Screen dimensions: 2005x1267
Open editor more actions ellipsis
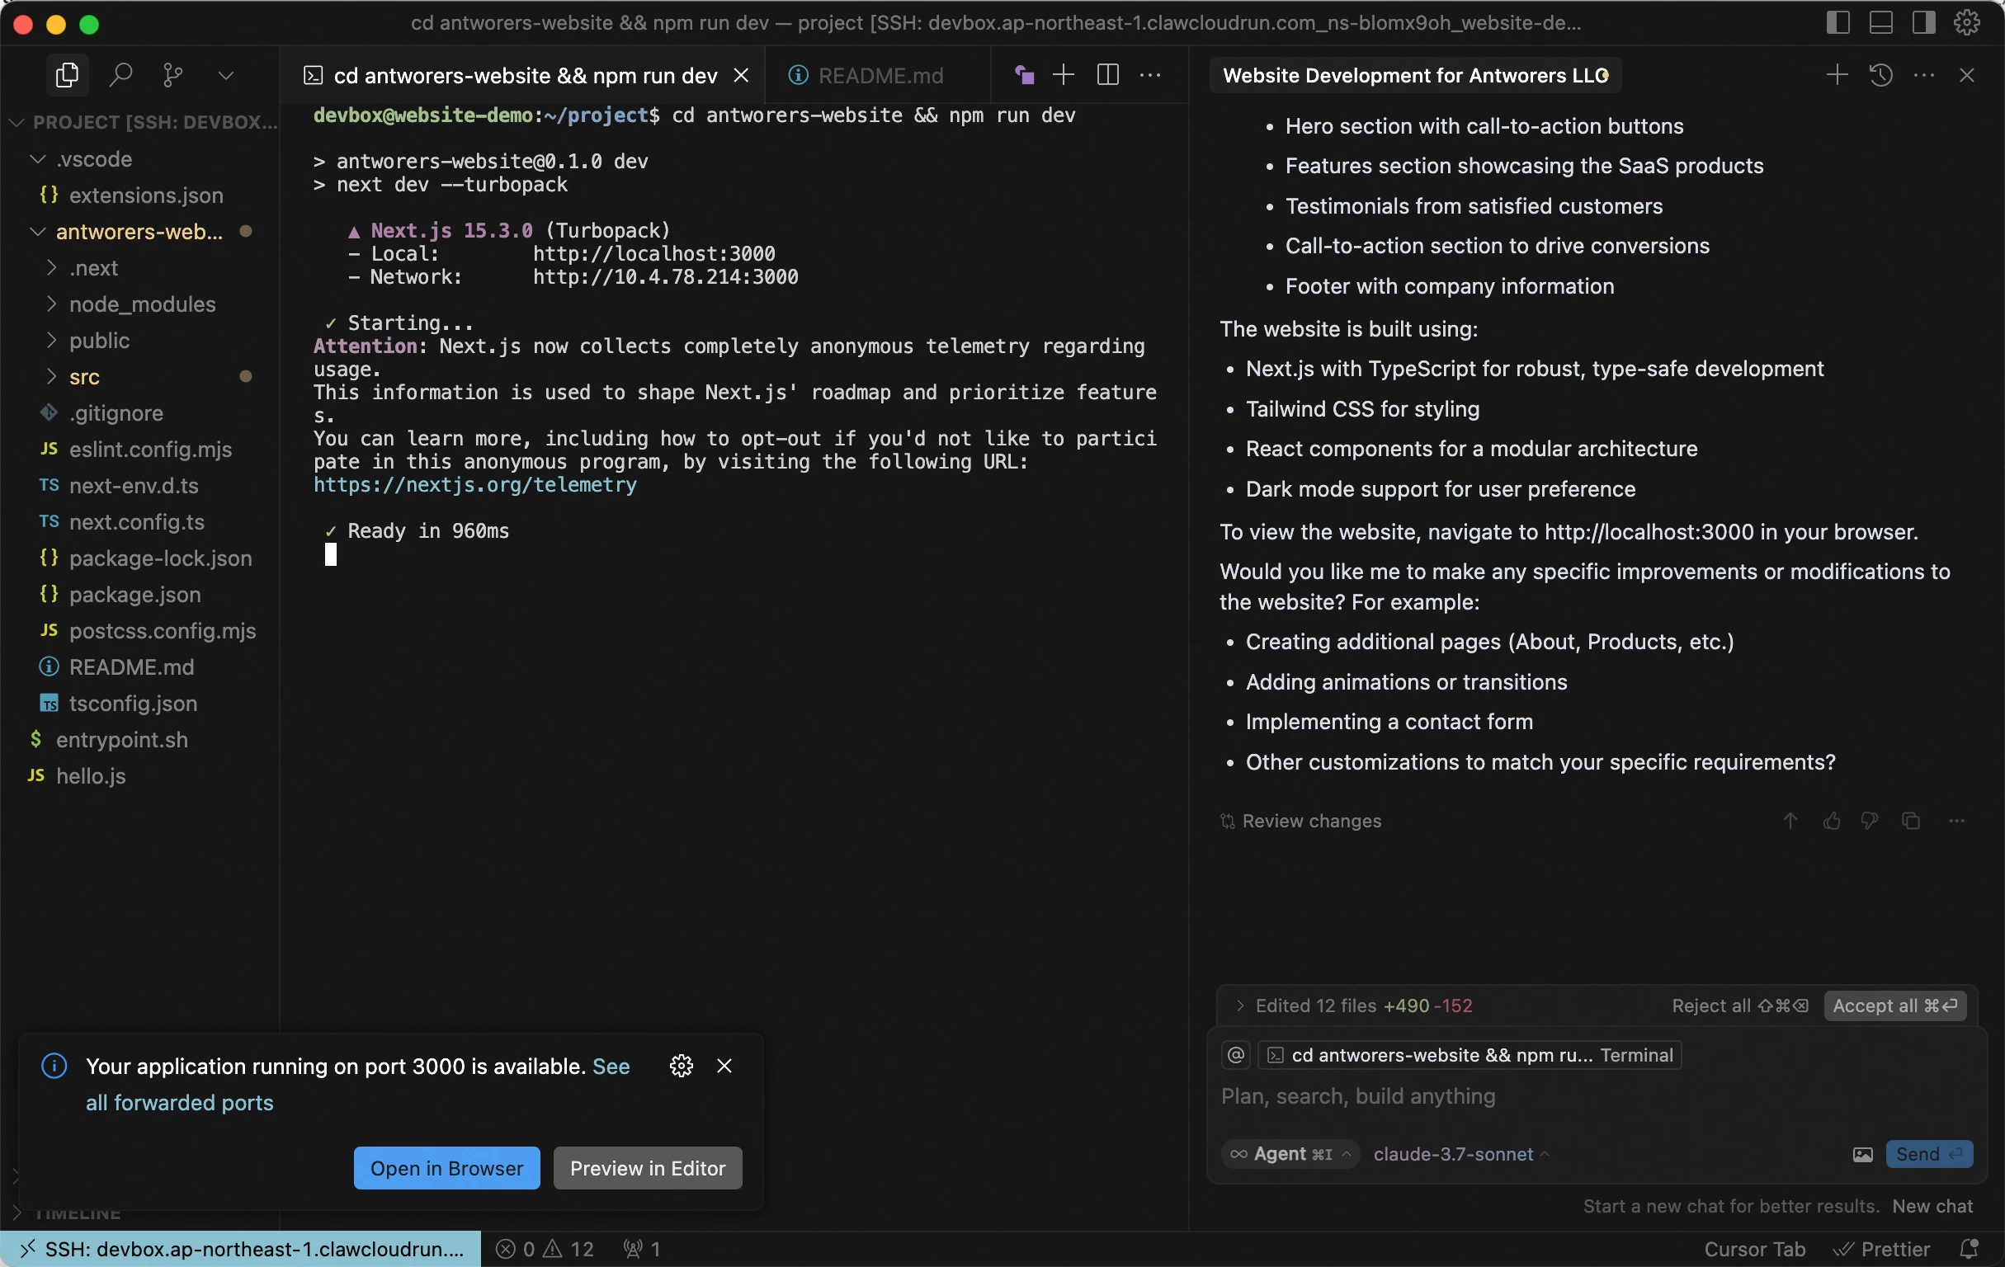pos(1150,75)
